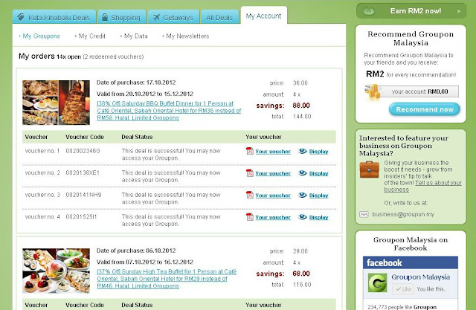Select voucher code 0020141NH9 text
The image size is (476, 310).
tap(83, 195)
